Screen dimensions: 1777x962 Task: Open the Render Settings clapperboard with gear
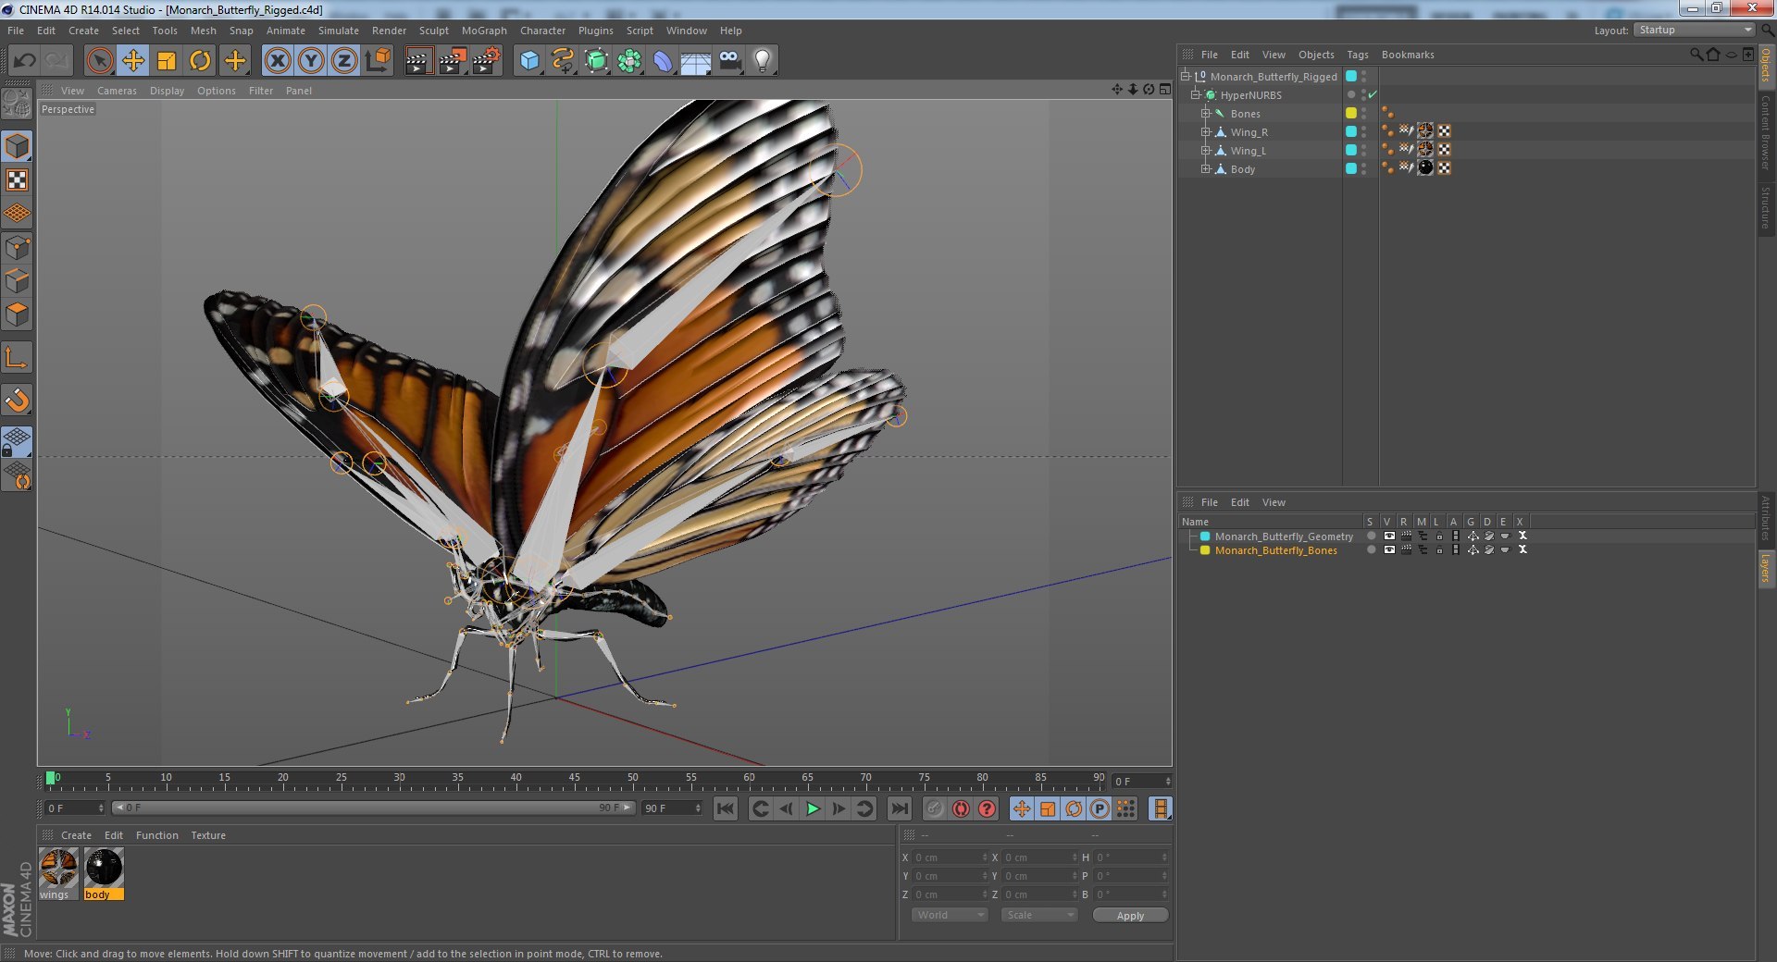coord(486,61)
